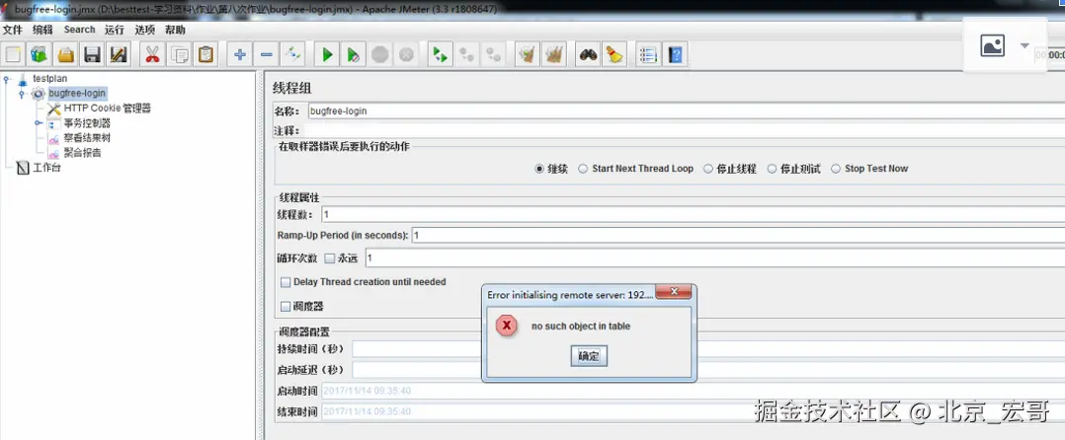Open the 文件 menu

click(x=12, y=30)
